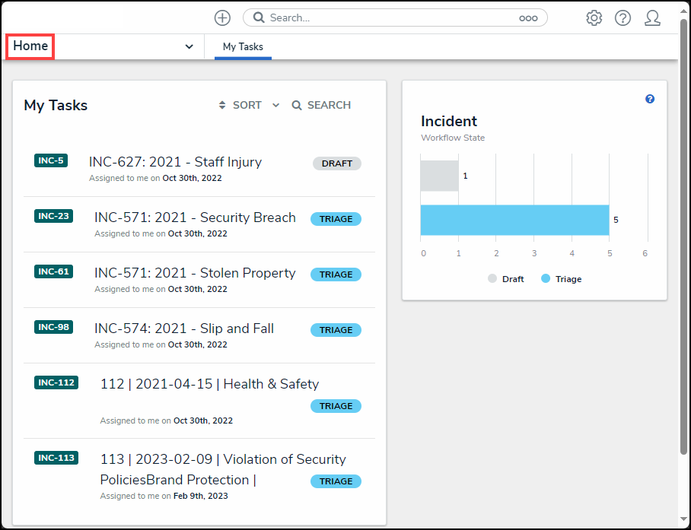Screen dimensions: 691x530
Task: Click the INC-5 badge icon
Action: [x=51, y=160]
